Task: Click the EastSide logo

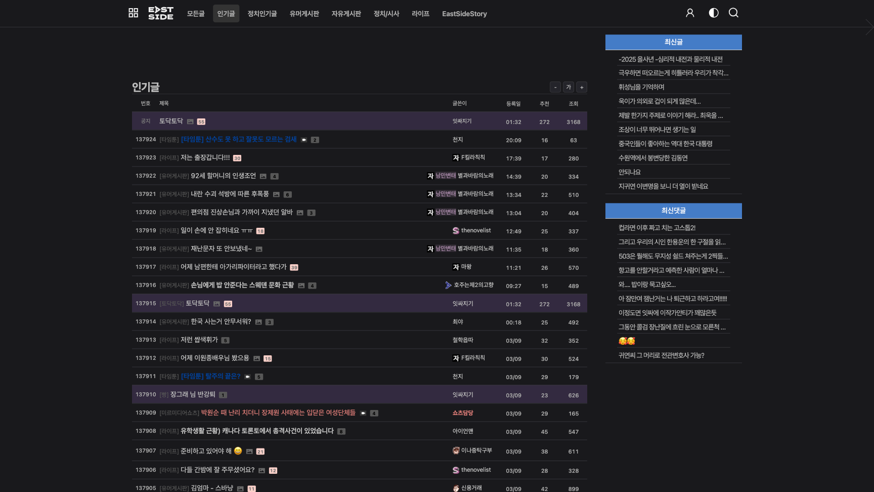Action: [161, 13]
